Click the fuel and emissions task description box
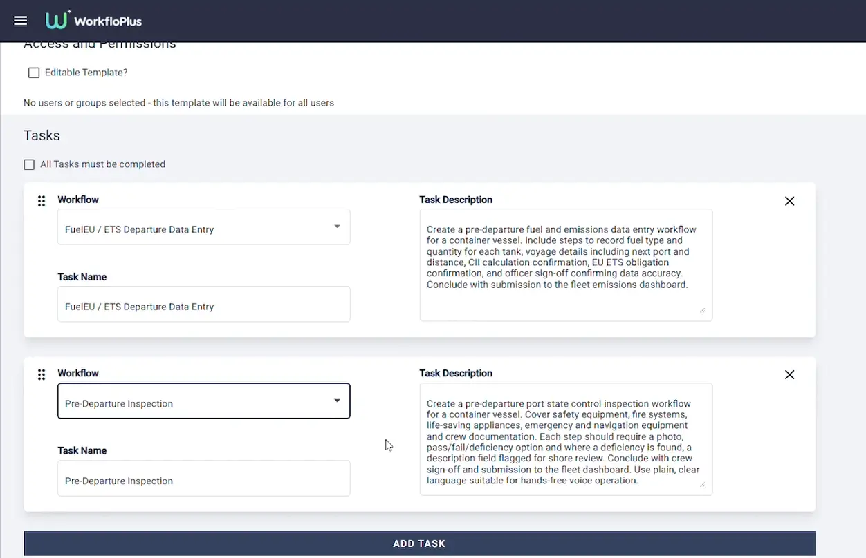The height and width of the screenshot is (558, 866). coord(566,264)
